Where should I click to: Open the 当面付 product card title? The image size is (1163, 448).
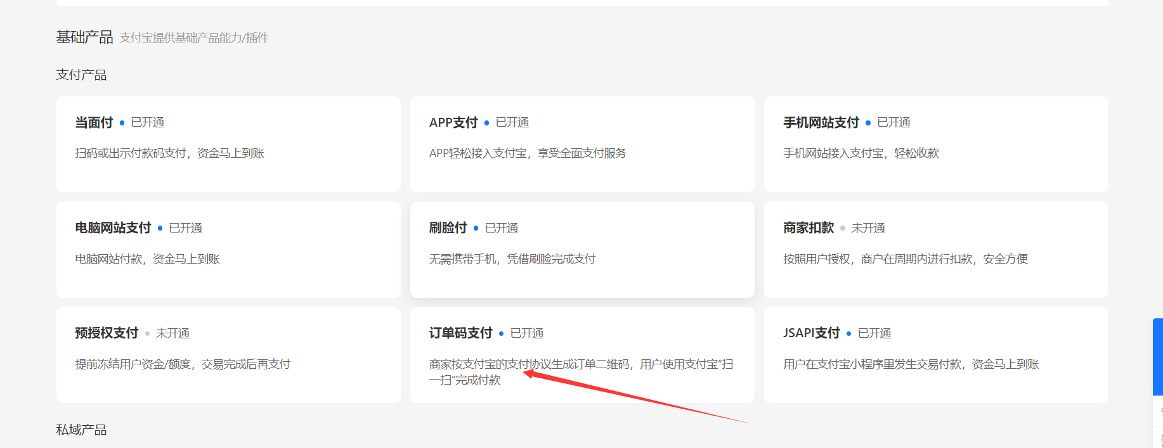[94, 122]
